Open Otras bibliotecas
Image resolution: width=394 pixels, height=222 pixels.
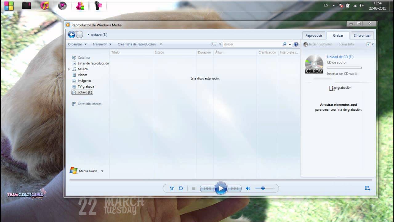[89, 104]
